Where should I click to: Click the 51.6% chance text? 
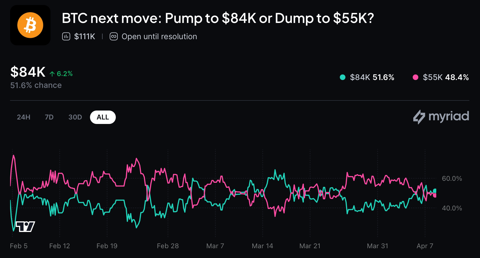(x=36, y=85)
